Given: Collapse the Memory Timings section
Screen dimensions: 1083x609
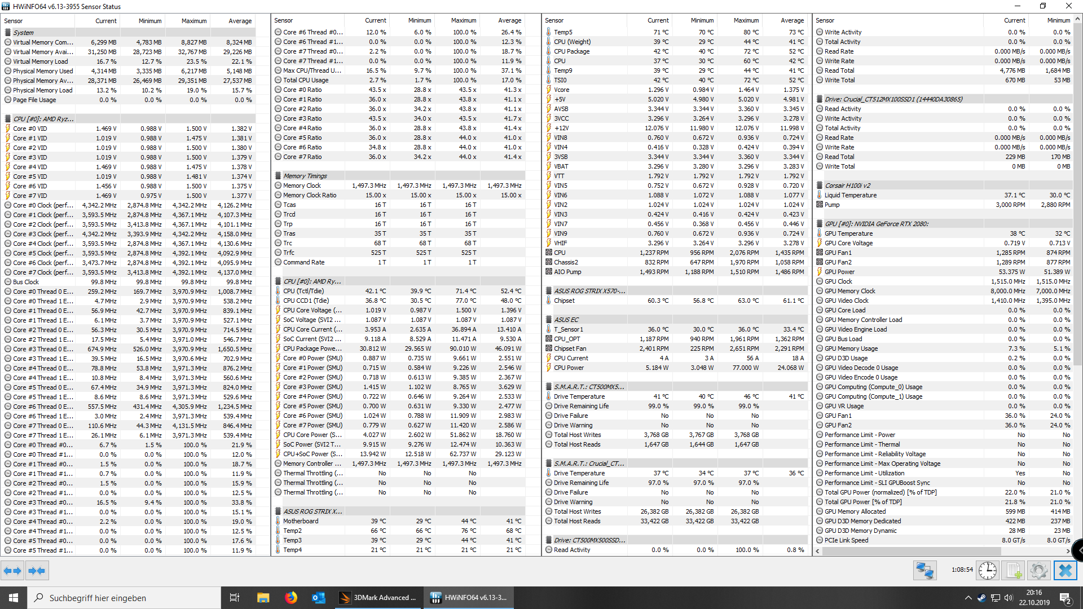Looking at the screenshot, I should pos(277,175).
